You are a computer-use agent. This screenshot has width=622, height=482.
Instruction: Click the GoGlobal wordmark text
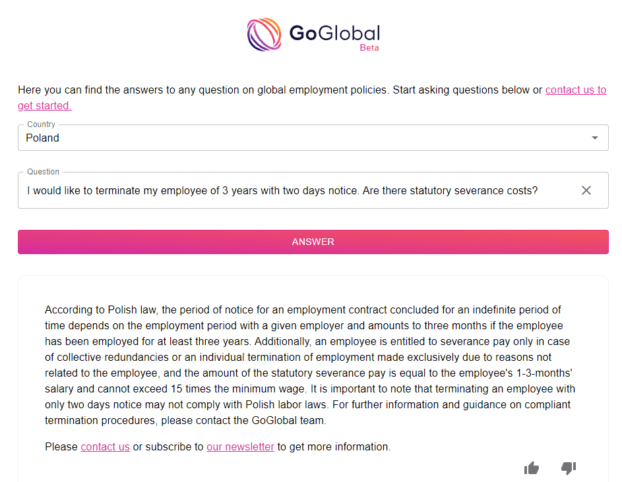(x=334, y=33)
